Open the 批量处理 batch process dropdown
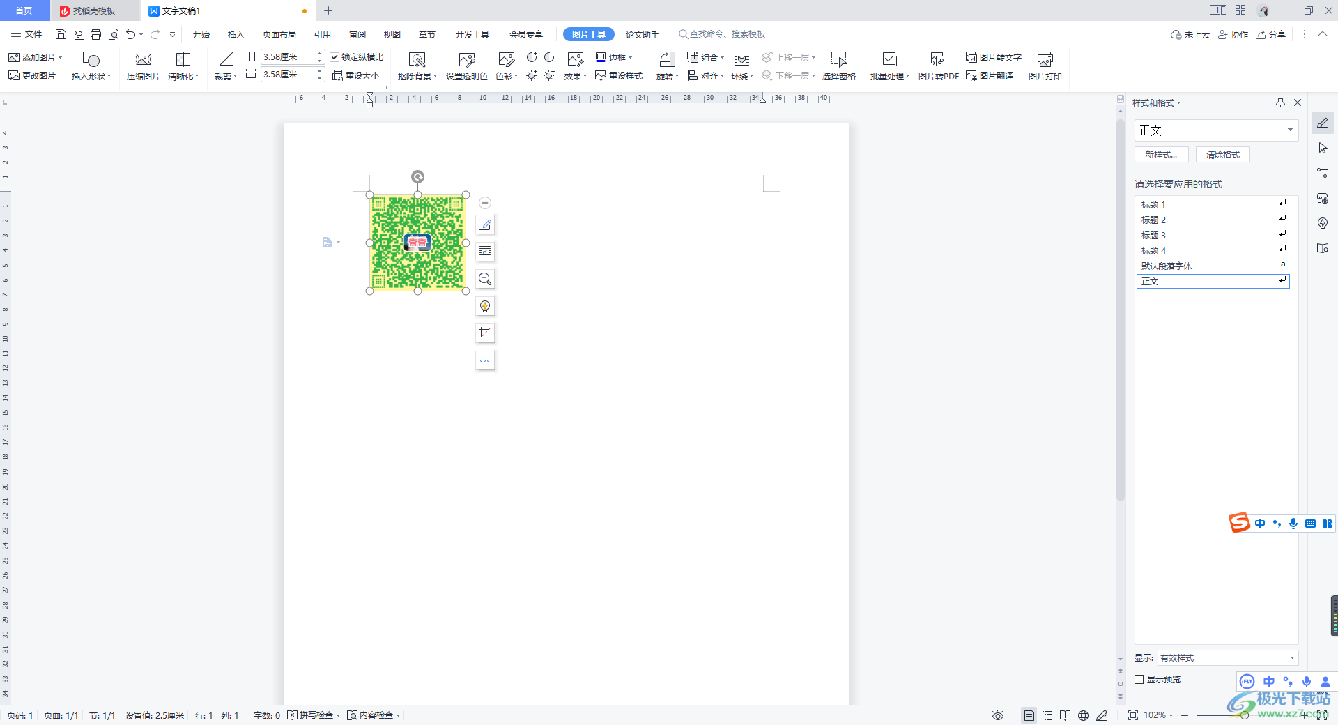The height and width of the screenshot is (725, 1338). point(890,76)
